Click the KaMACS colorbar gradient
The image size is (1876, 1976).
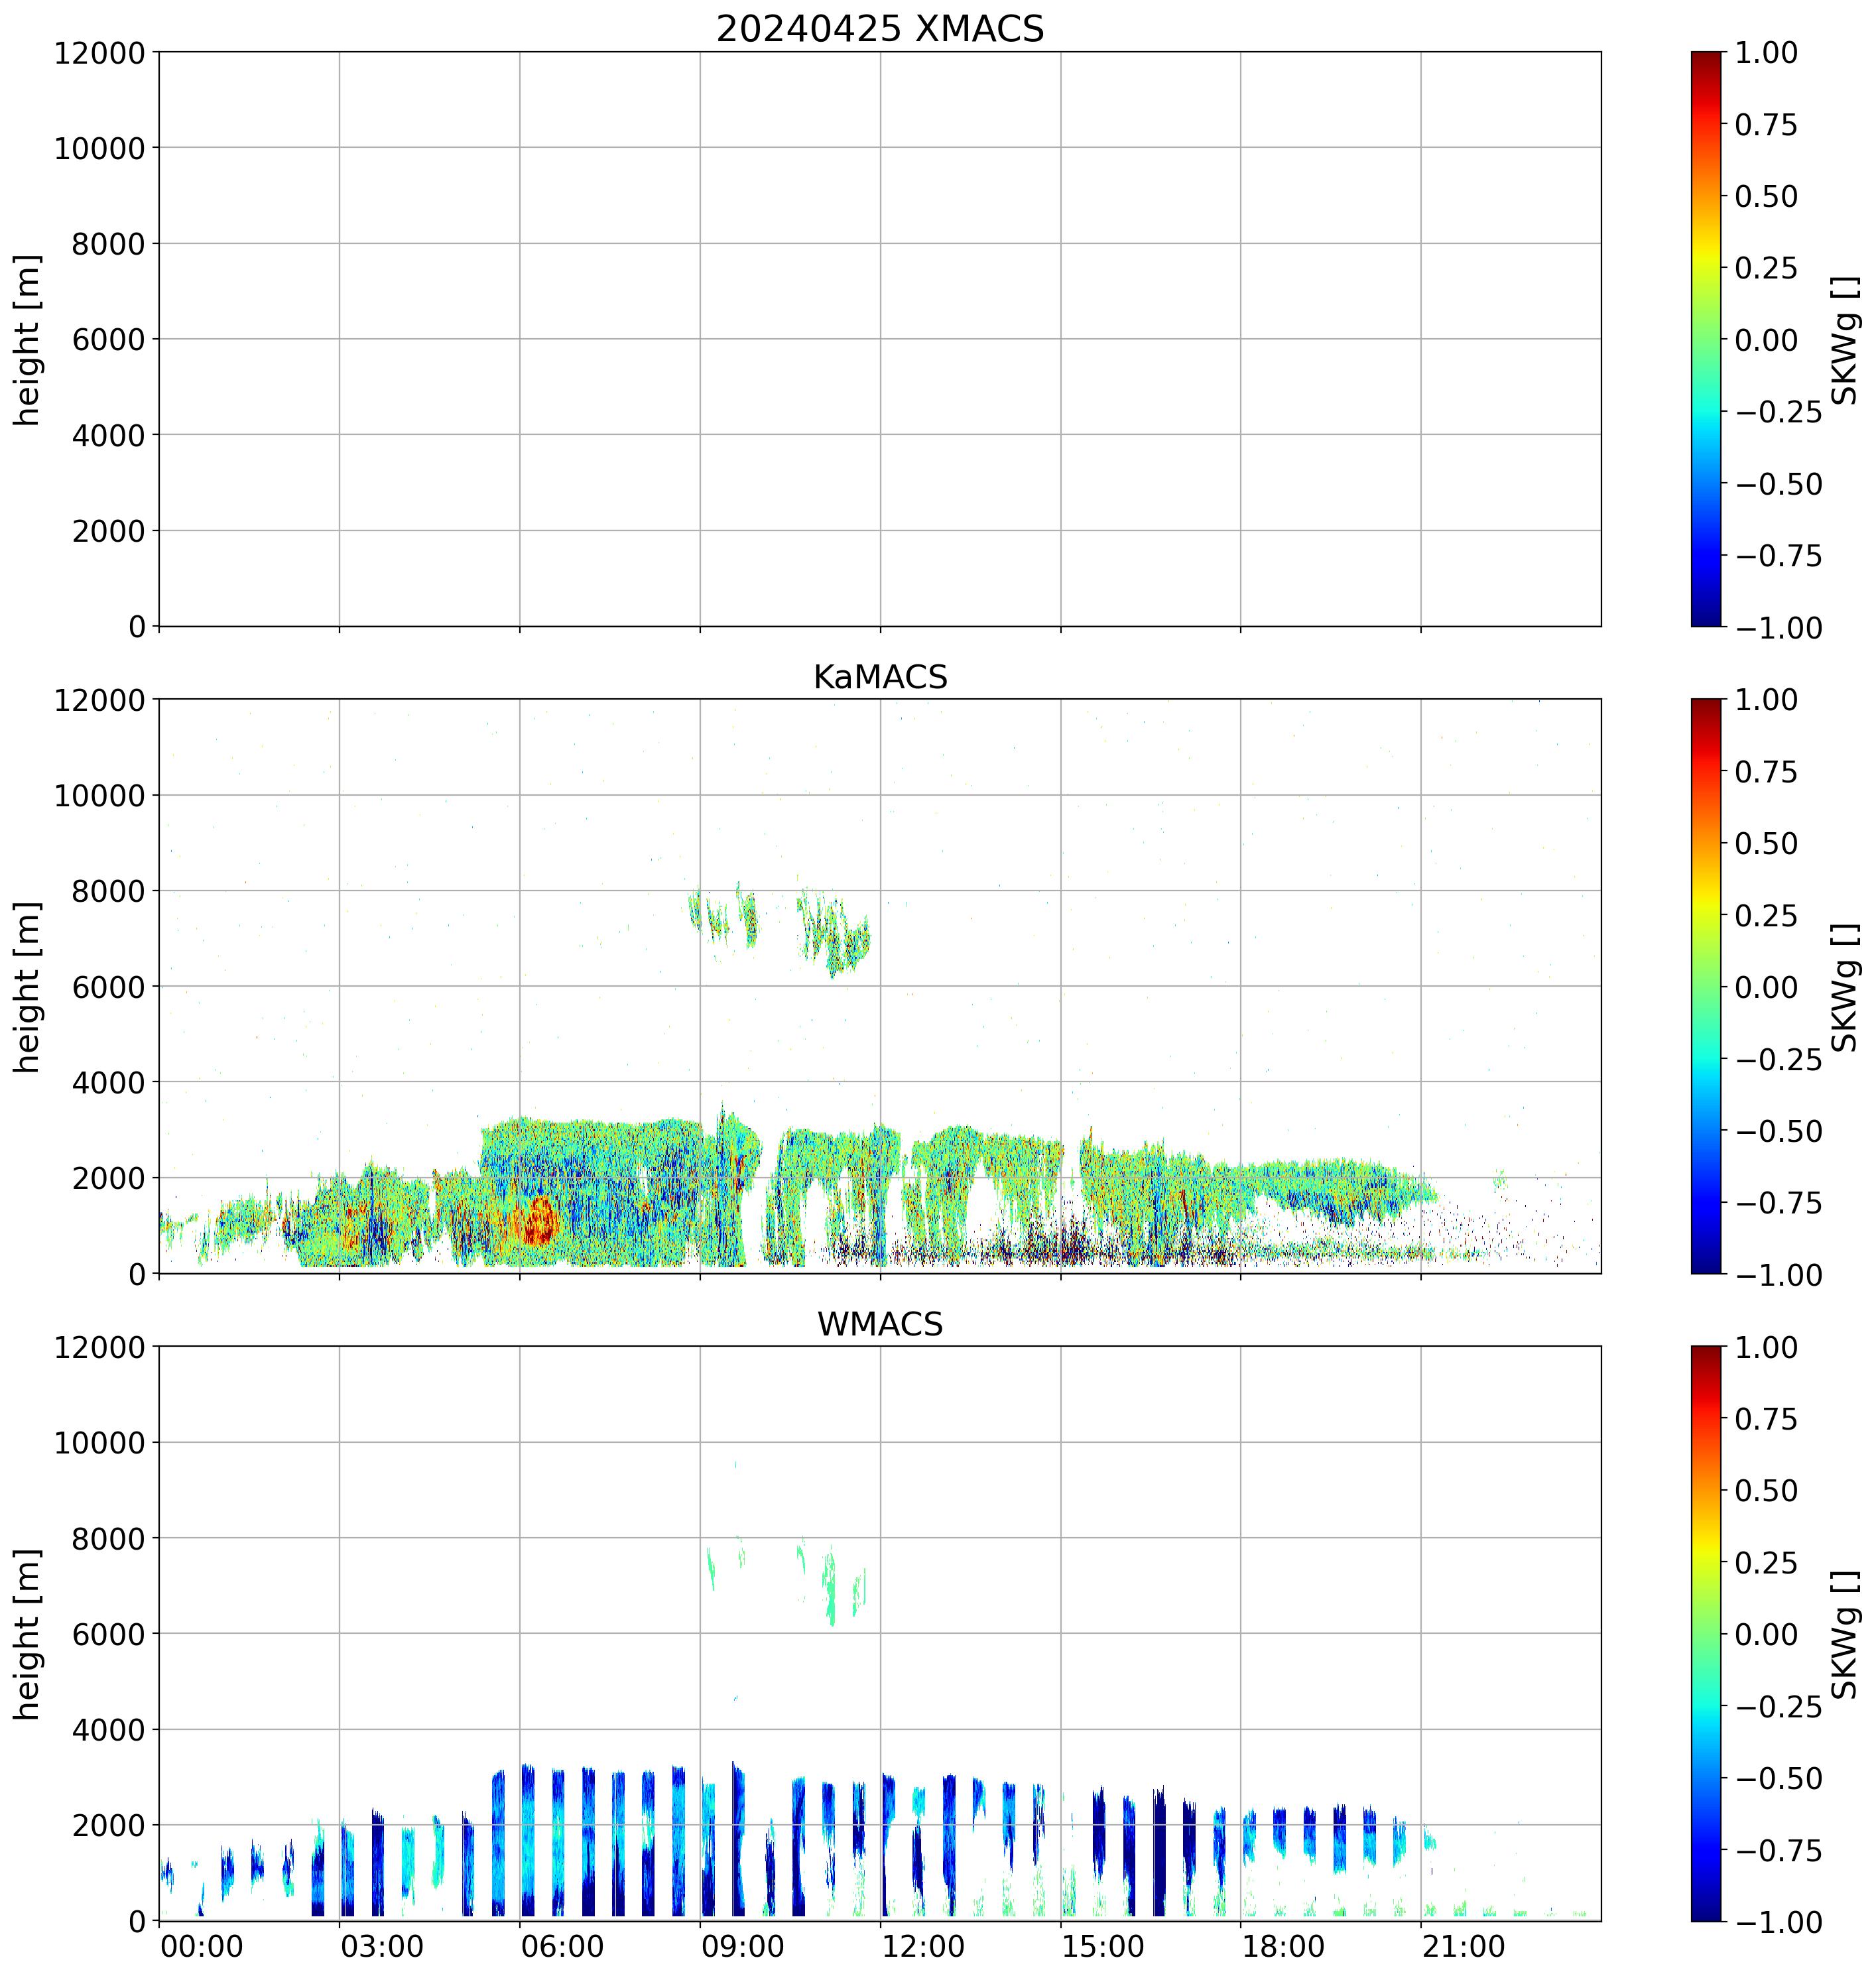tap(1706, 986)
